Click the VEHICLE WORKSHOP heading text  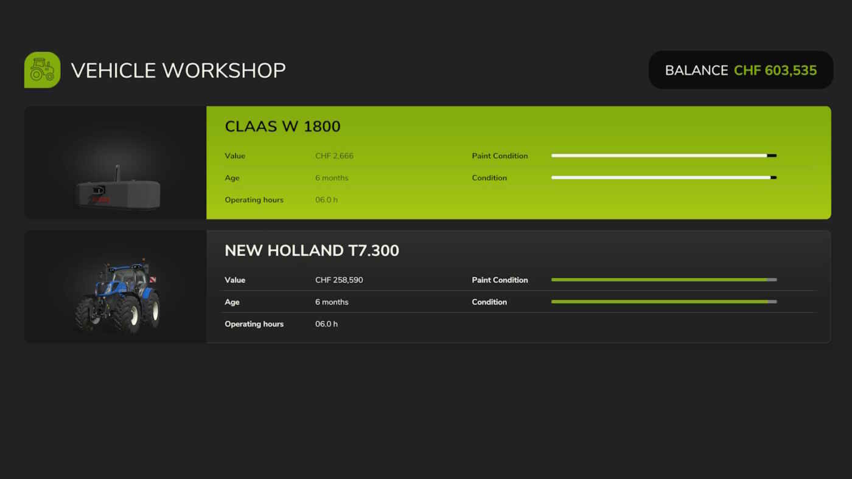(x=178, y=71)
